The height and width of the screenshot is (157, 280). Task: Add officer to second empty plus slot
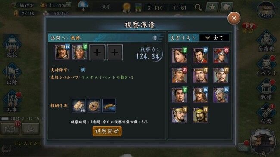(x=115, y=52)
